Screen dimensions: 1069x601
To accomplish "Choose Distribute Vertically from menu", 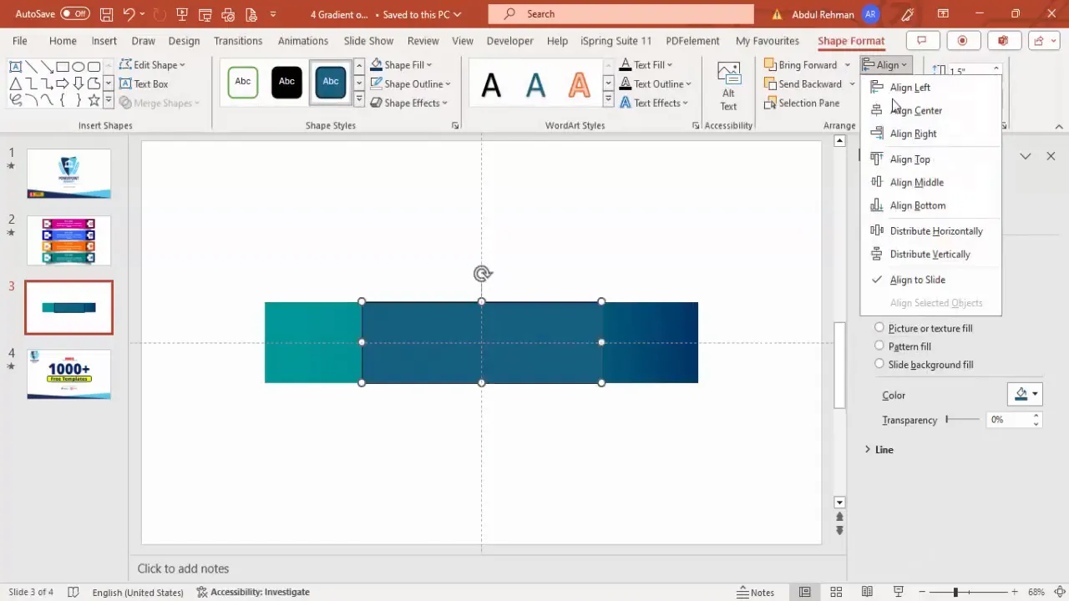I will [x=930, y=254].
